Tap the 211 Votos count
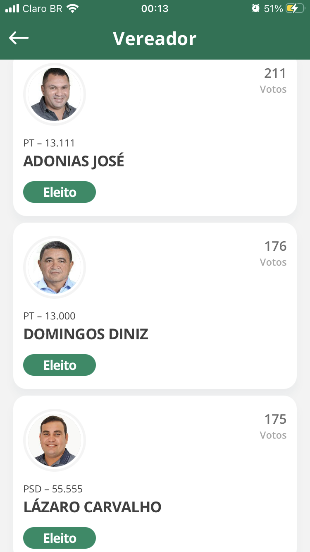 click(x=274, y=80)
